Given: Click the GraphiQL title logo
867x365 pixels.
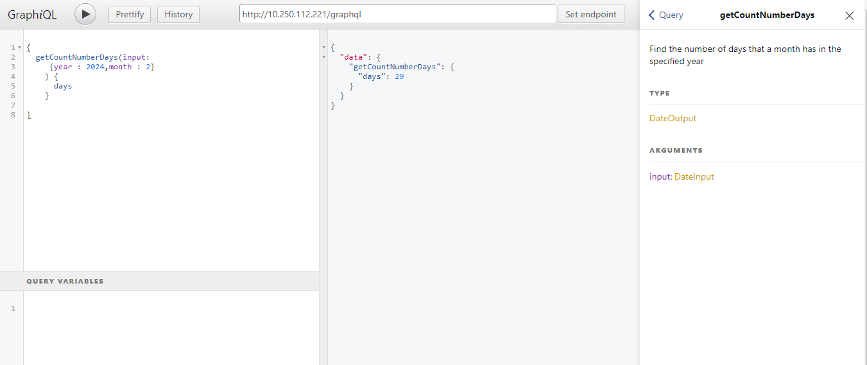Looking at the screenshot, I should click(32, 14).
